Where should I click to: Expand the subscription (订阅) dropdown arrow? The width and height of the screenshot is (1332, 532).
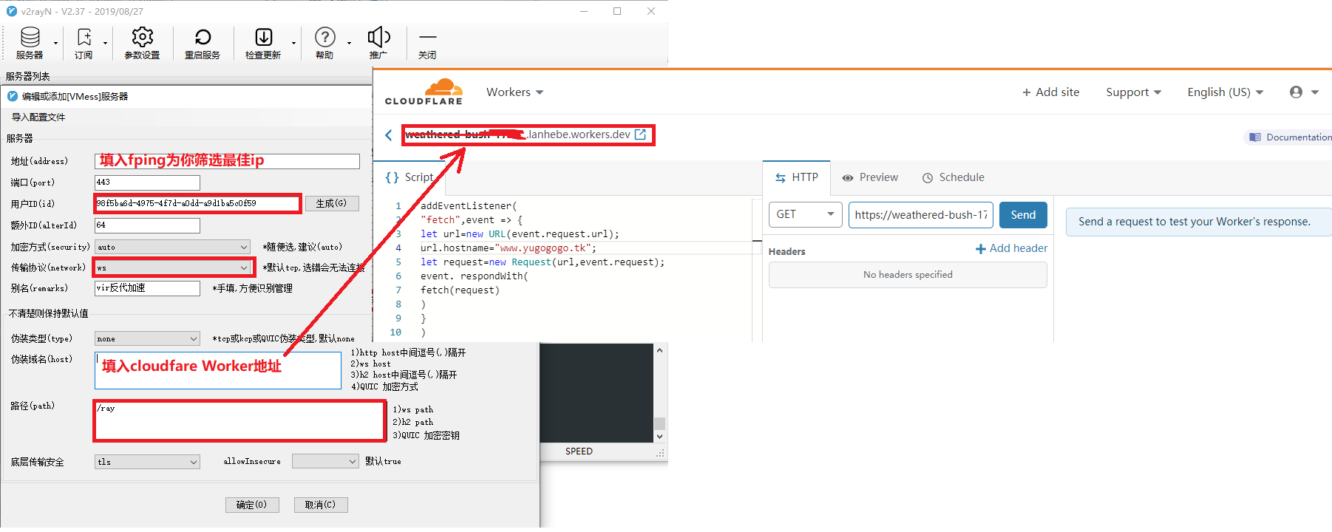pos(105,43)
